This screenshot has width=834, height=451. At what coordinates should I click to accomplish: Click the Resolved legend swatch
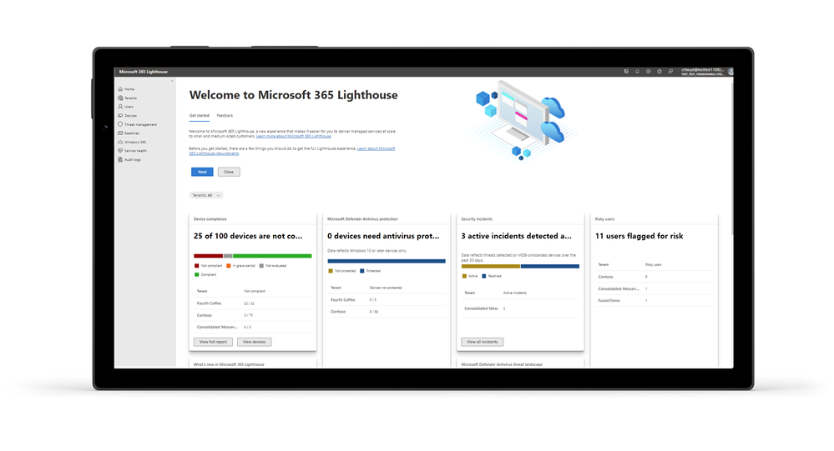coord(484,276)
